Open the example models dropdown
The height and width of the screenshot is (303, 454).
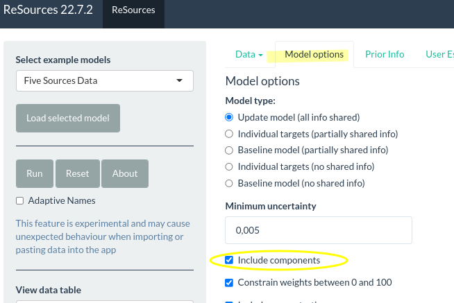coord(104,80)
